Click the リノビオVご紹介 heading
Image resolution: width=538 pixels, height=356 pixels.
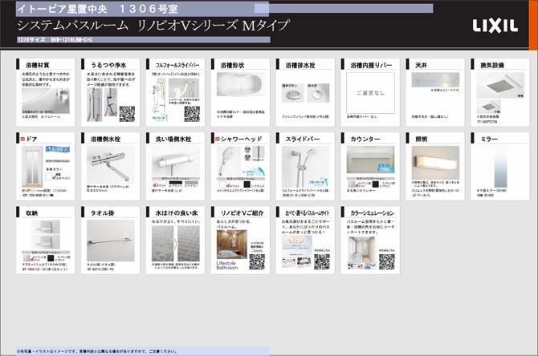242,212
